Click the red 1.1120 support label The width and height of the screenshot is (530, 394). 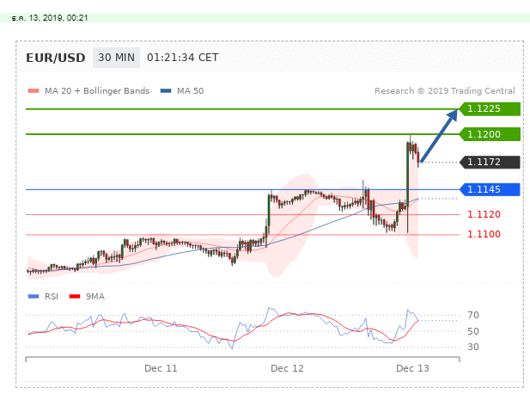point(484,214)
